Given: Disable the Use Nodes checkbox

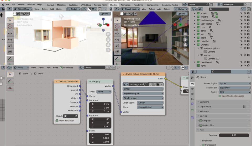Looking at the screenshot, I should pyautogui.click(x=61, y=68).
